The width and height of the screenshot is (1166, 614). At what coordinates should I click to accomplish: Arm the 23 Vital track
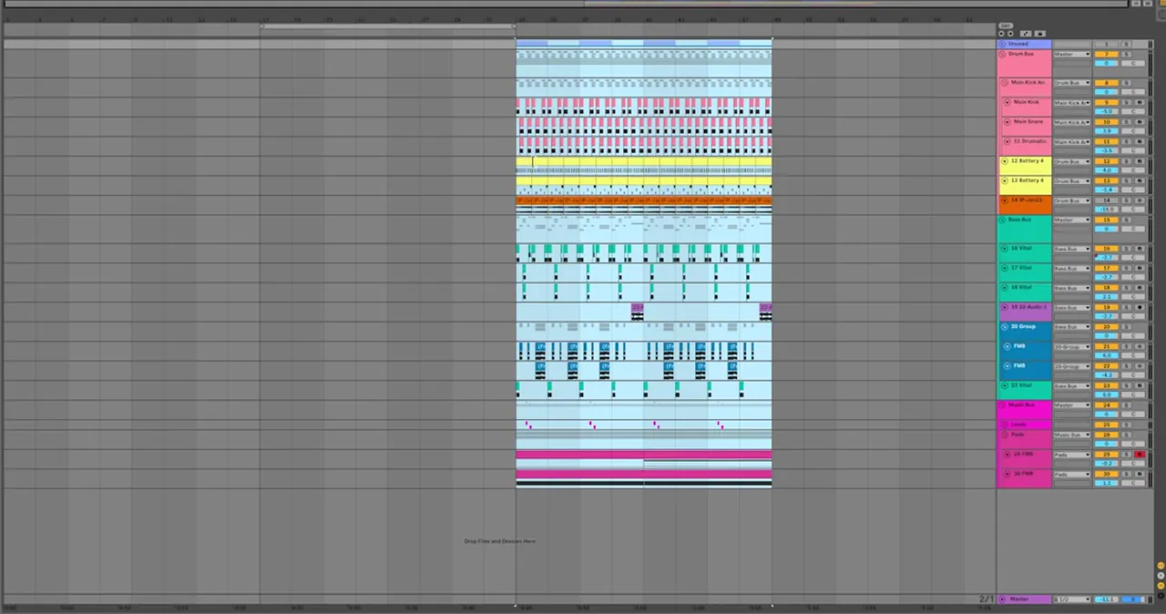pyautogui.click(x=1140, y=385)
